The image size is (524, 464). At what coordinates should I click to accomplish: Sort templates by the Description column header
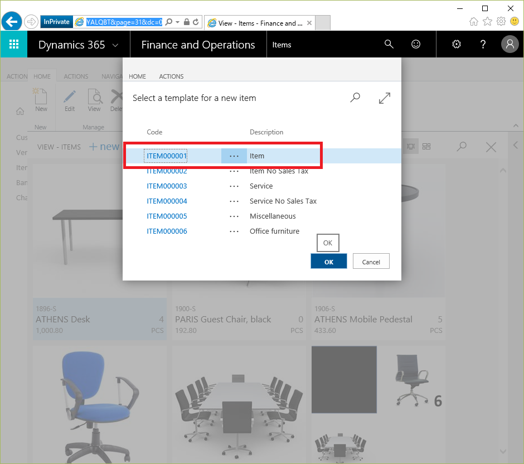click(266, 132)
